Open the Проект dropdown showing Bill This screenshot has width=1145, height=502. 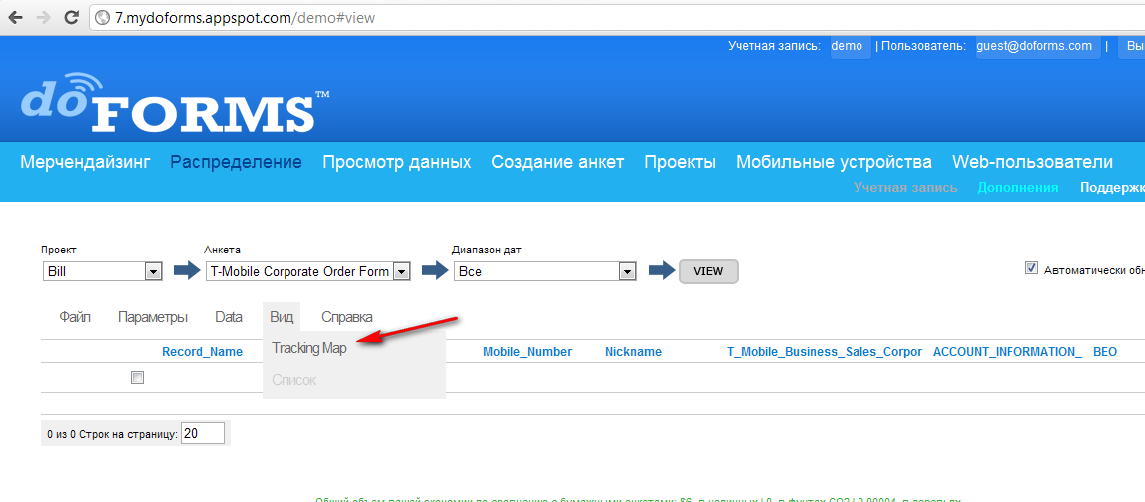click(102, 271)
